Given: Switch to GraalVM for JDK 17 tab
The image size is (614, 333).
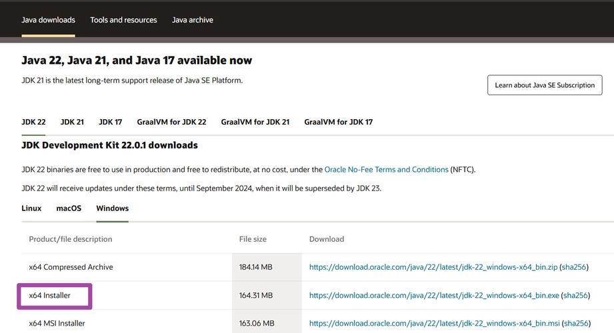Looking at the screenshot, I should point(339,122).
